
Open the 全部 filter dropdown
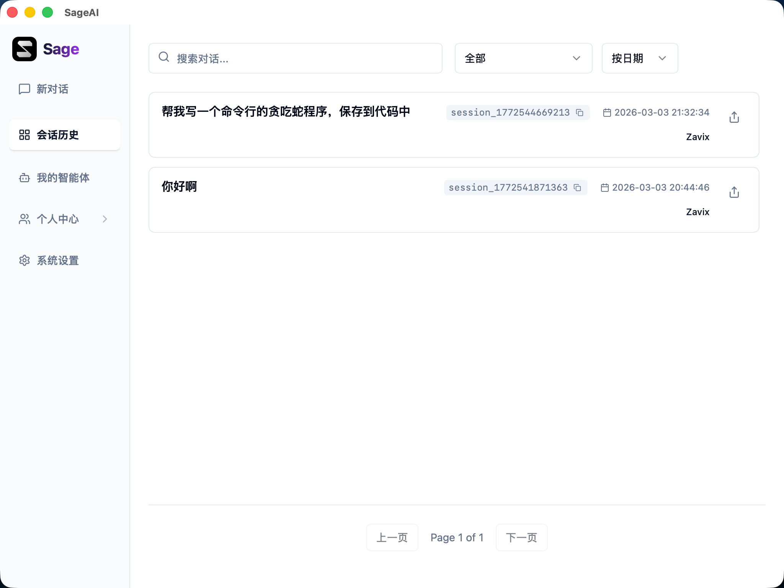tap(523, 58)
